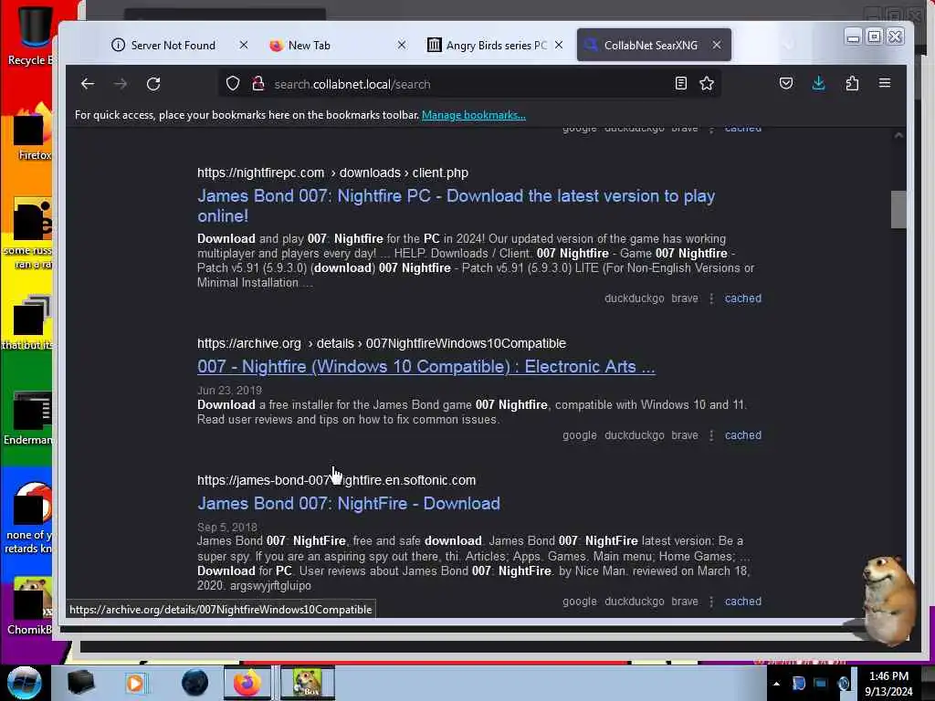Viewport: 935px width, 701px height.
Task: Open the Enderman desktop icon
Action: (28, 418)
